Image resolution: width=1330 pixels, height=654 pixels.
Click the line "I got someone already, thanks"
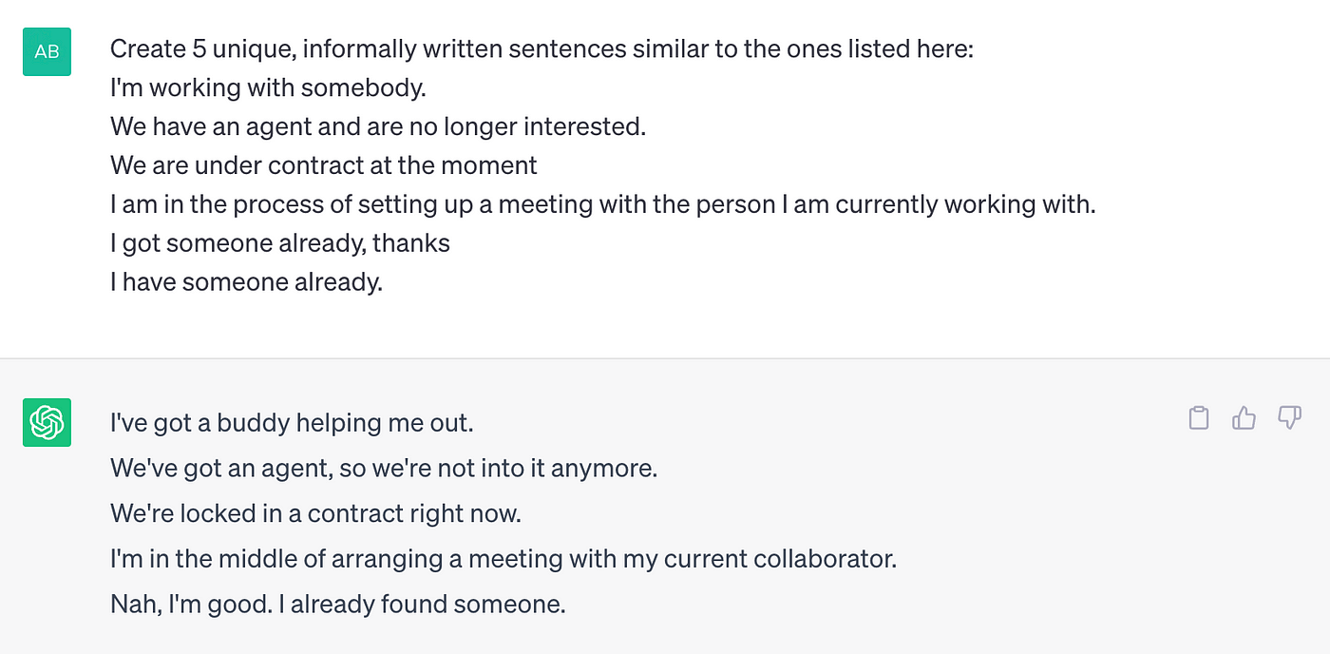(280, 243)
